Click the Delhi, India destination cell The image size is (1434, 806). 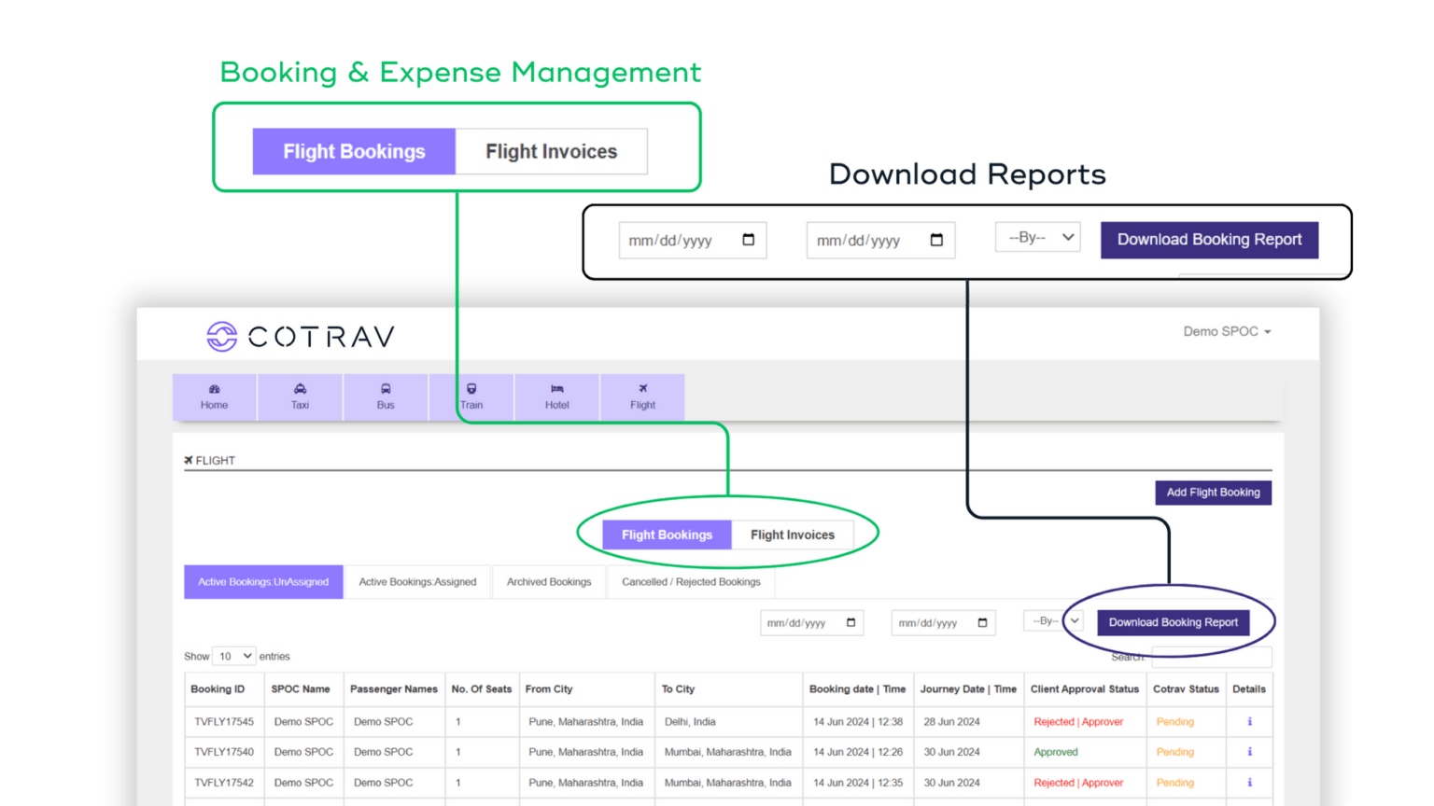click(x=728, y=722)
